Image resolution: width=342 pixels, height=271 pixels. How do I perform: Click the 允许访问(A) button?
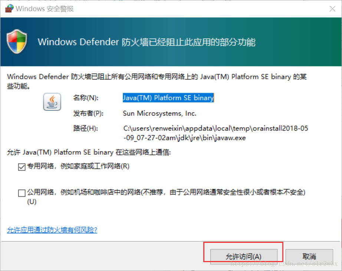pyautogui.click(x=244, y=257)
